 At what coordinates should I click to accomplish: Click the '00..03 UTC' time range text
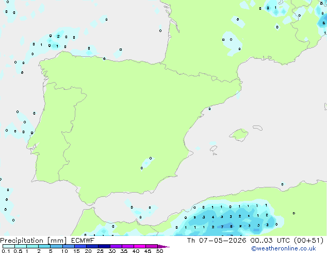coord(270,241)
